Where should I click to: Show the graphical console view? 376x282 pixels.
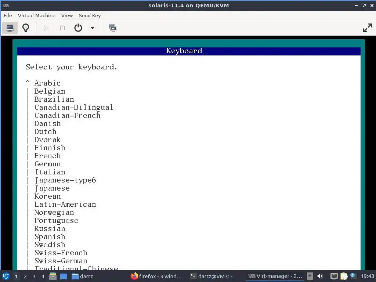[10, 28]
